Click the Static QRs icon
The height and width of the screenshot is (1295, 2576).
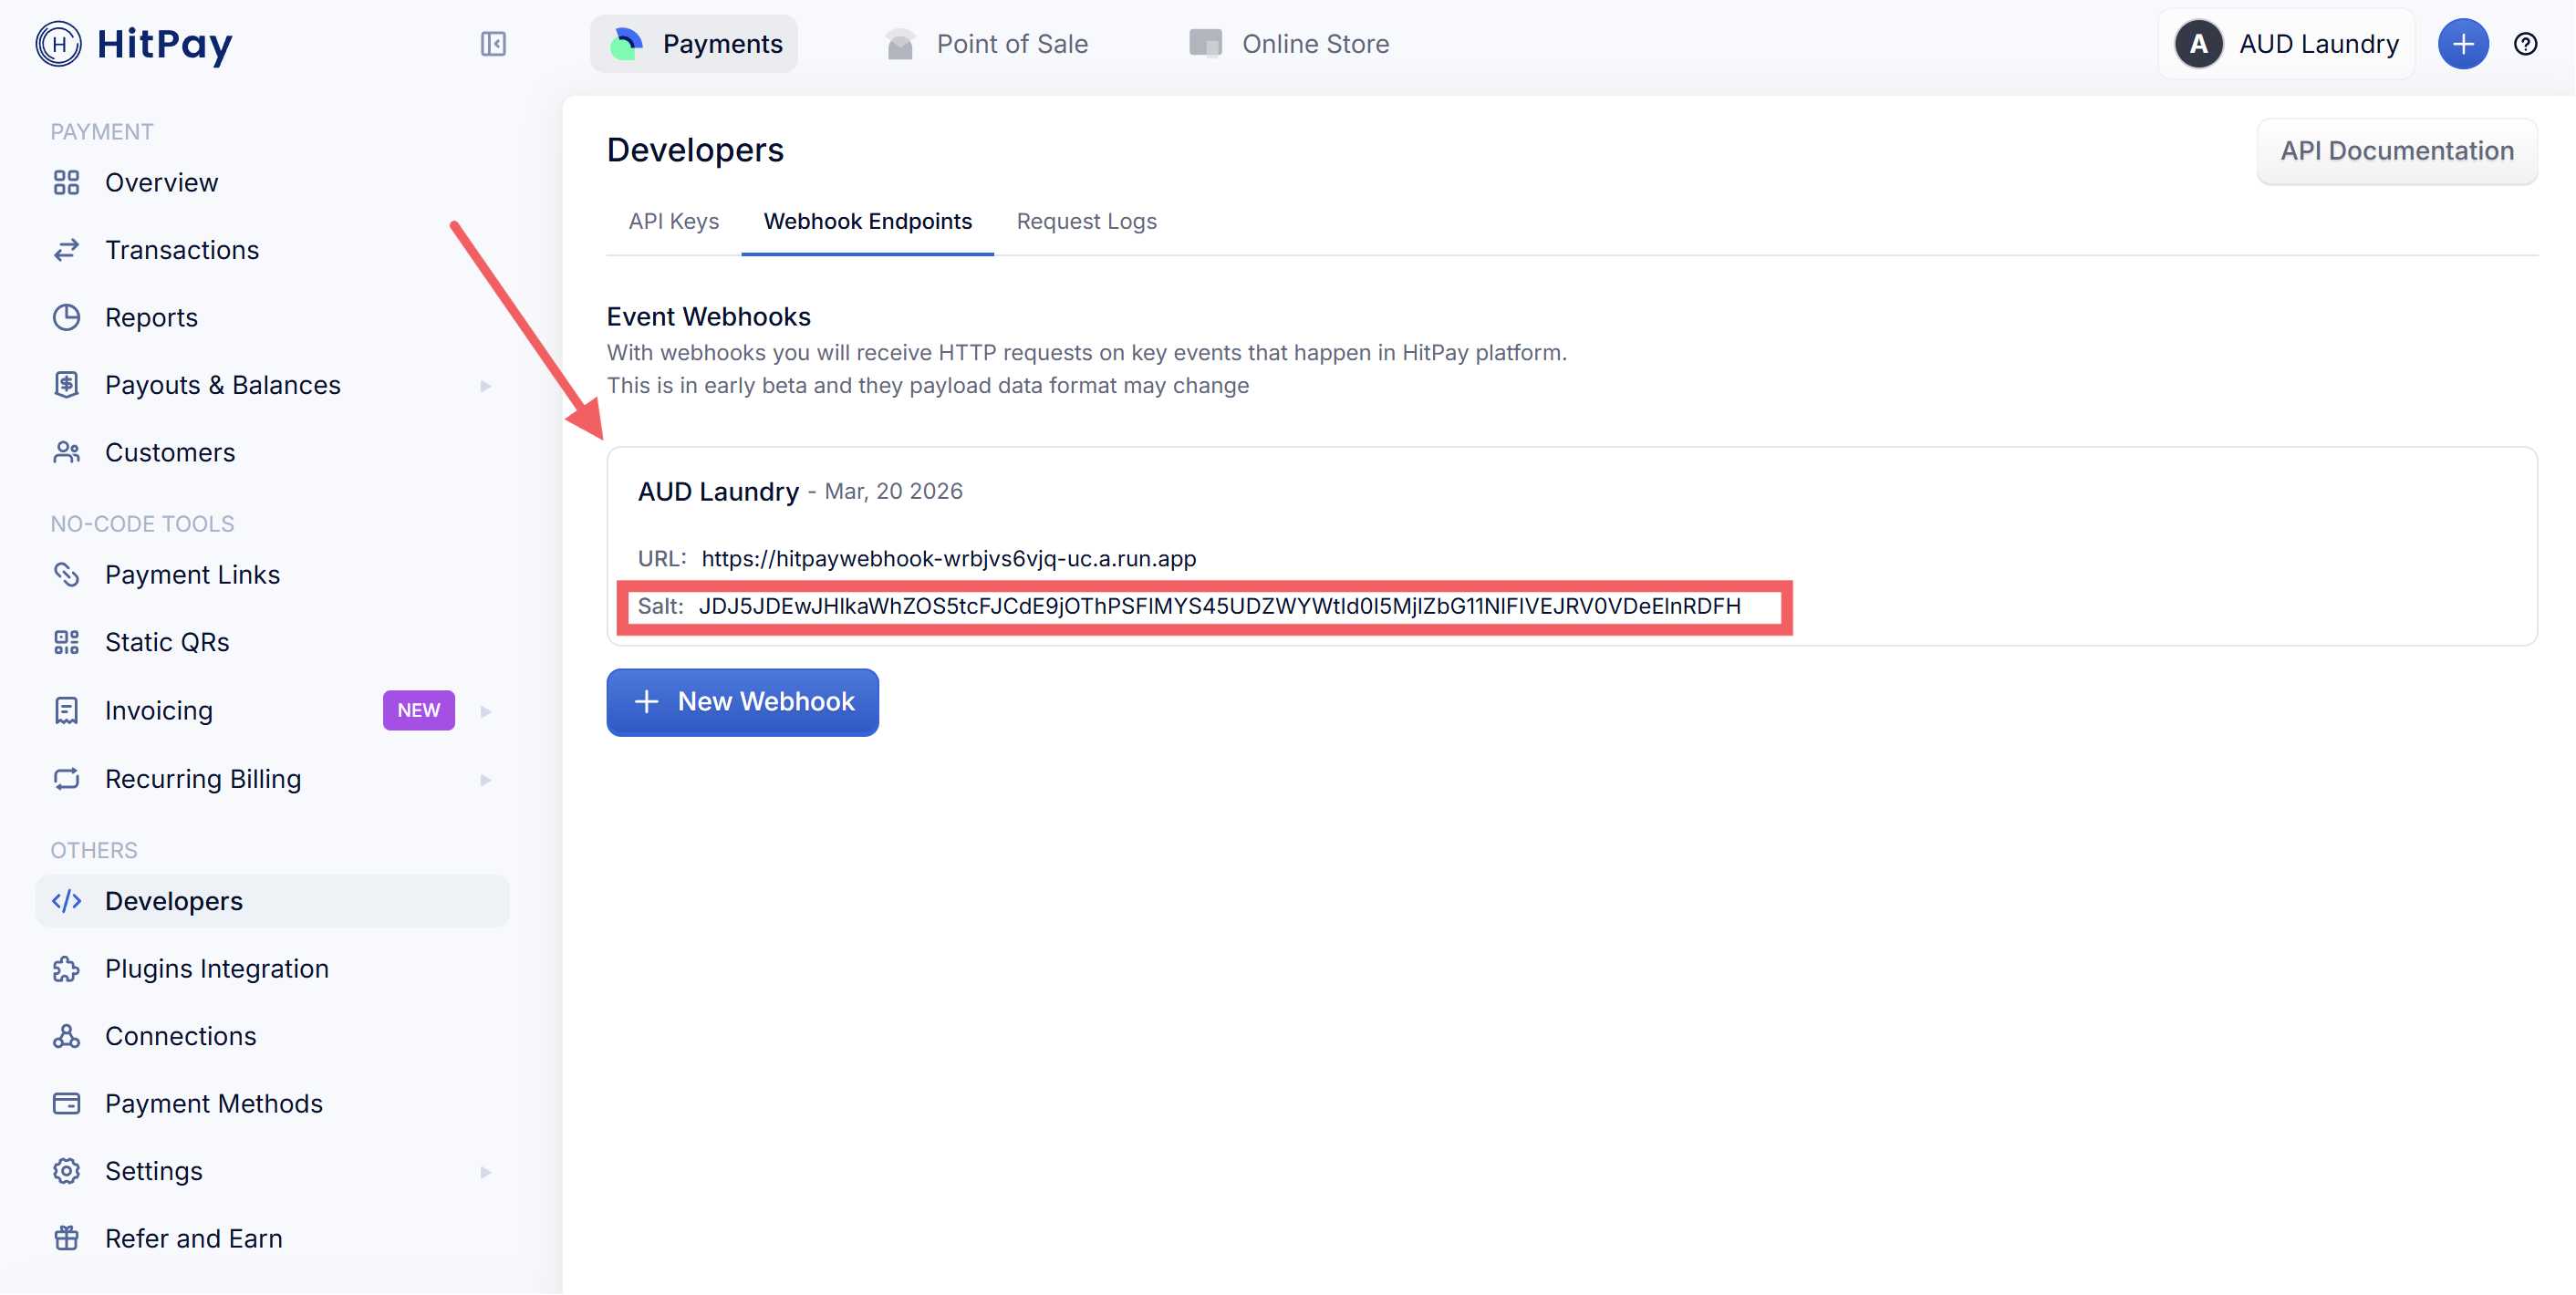point(67,642)
